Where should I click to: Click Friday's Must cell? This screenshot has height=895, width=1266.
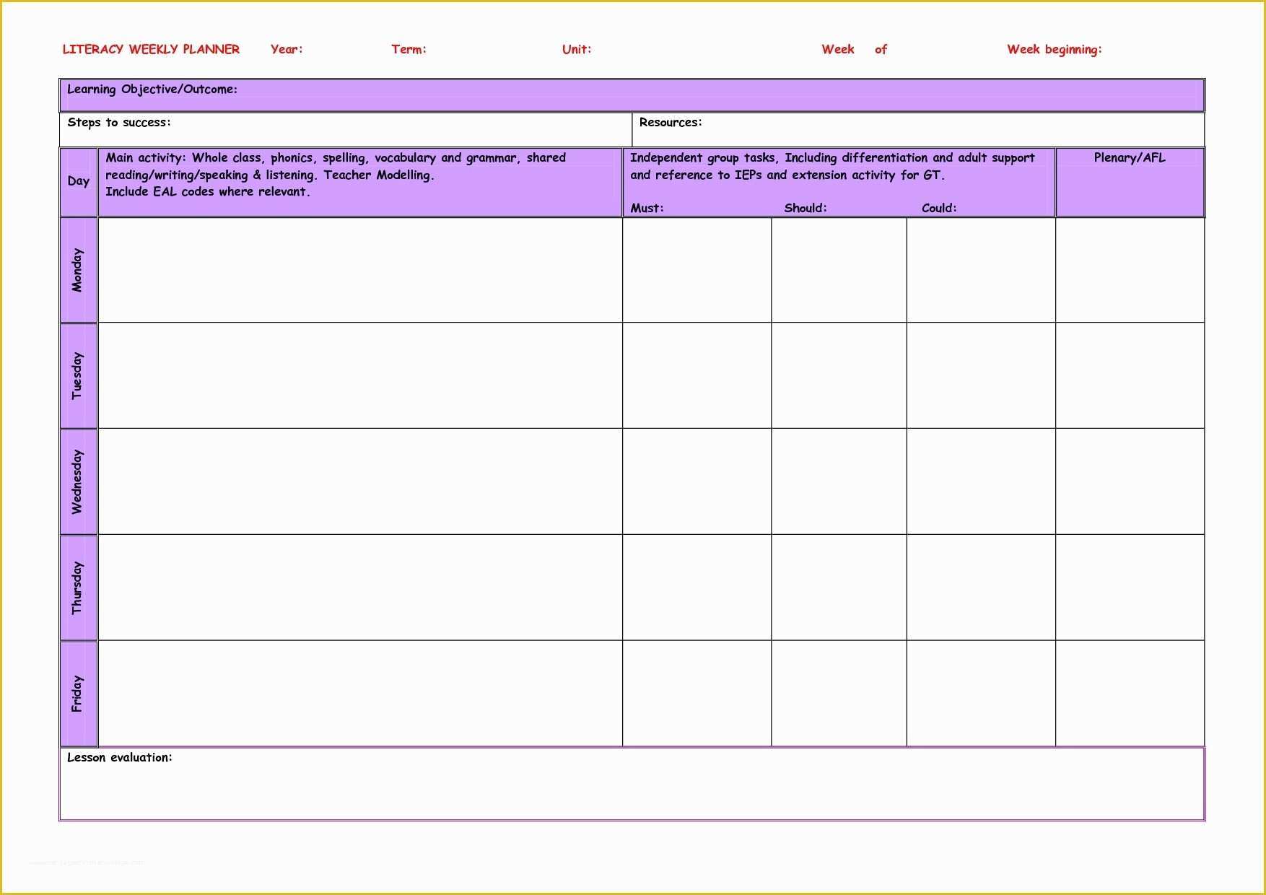(x=697, y=694)
